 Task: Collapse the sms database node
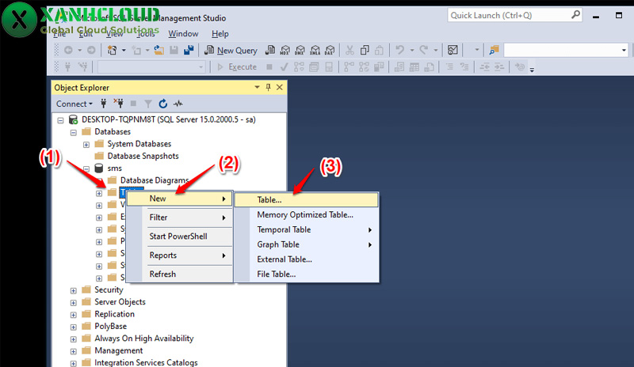click(x=86, y=168)
